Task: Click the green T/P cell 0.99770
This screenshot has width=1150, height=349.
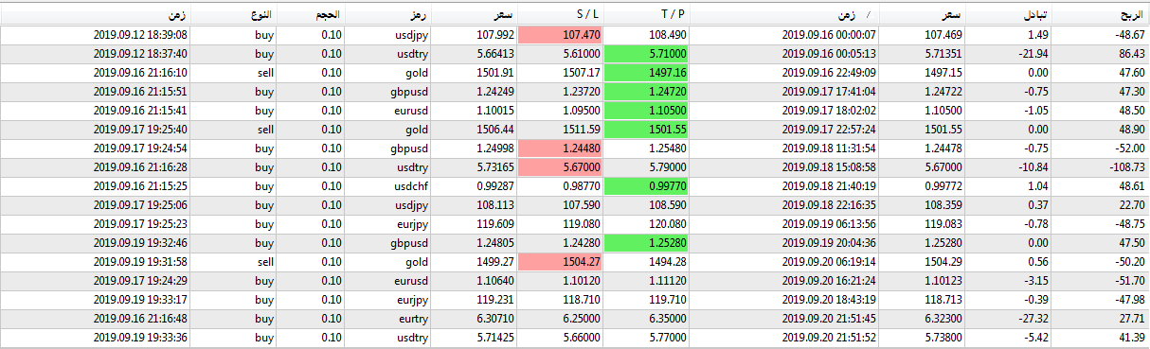Action: tap(646, 186)
